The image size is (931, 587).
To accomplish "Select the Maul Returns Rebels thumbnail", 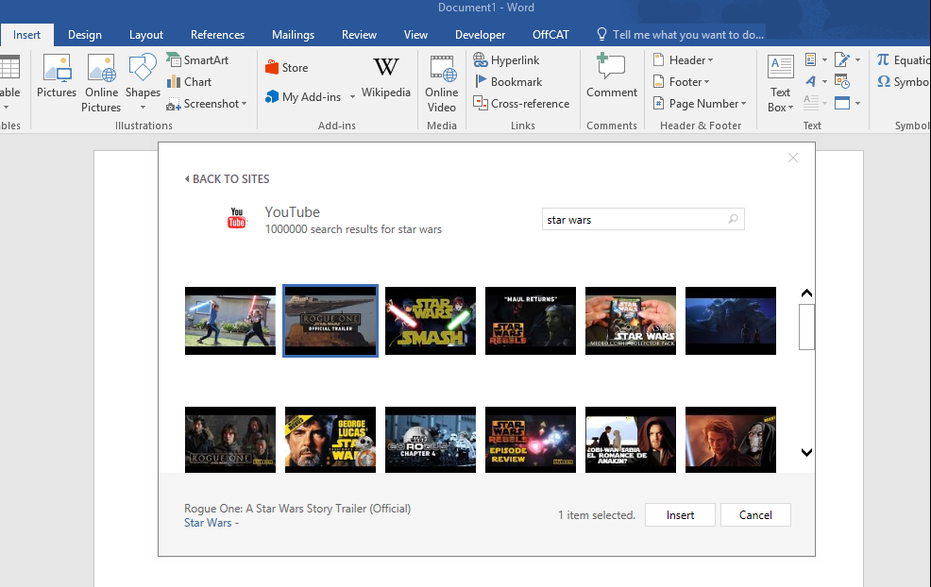I will point(531,321).
